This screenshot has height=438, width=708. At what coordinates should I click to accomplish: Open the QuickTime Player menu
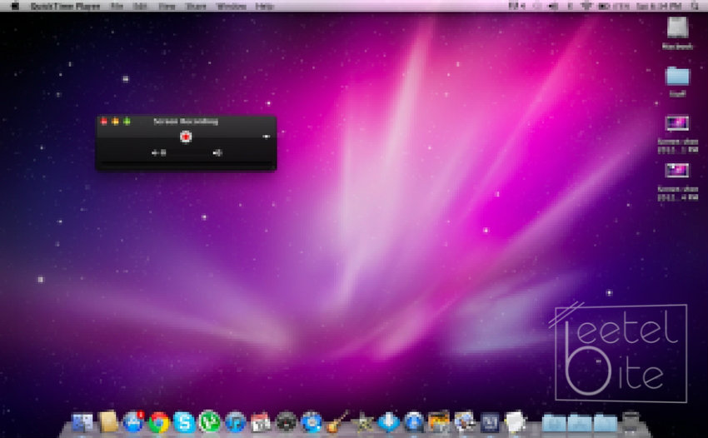click(x=66, y=6)
